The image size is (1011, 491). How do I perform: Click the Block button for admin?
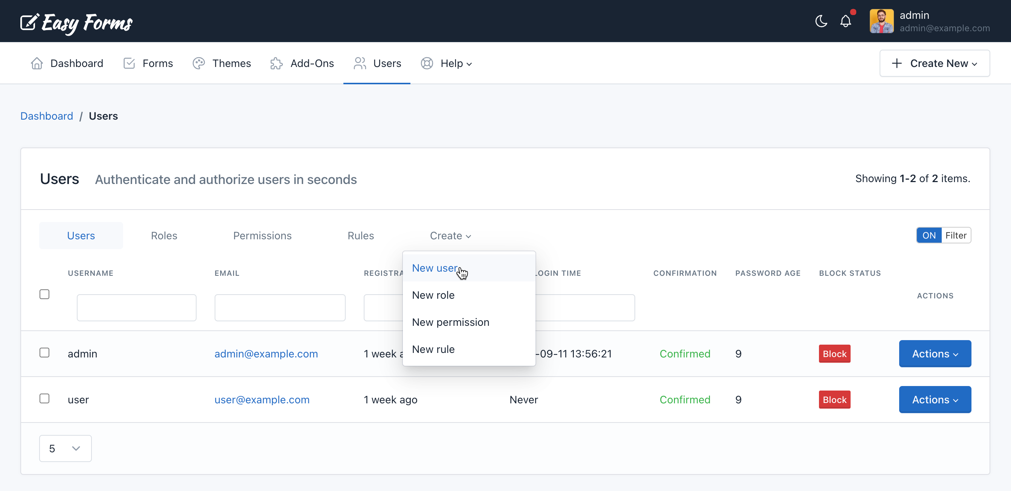tap(834, 353)
